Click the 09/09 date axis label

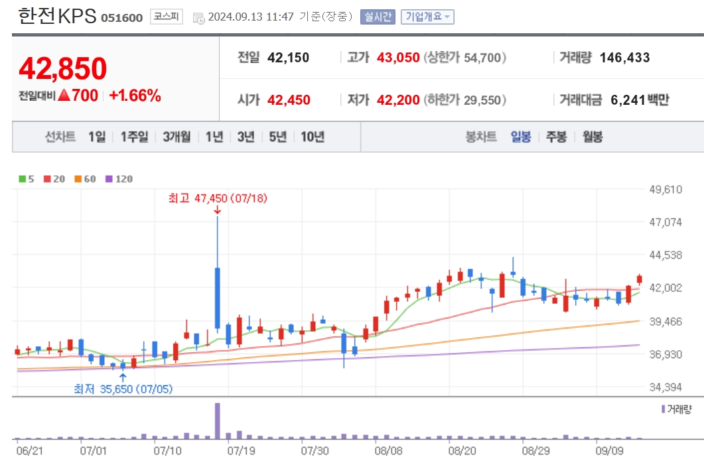(609, 450)
